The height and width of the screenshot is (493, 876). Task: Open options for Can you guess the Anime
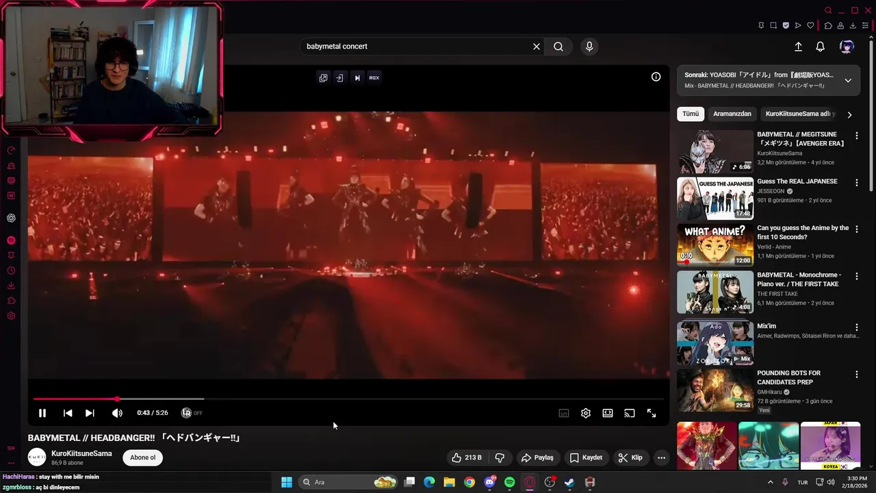click(856, 229)
